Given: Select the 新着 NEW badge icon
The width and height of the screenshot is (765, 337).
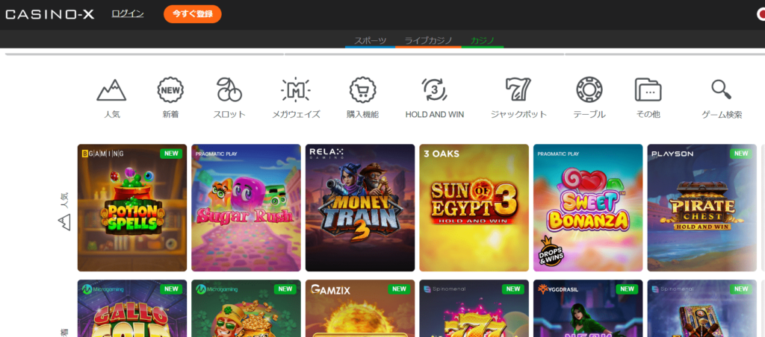Looking at the screenshot, I should (171, 89).
